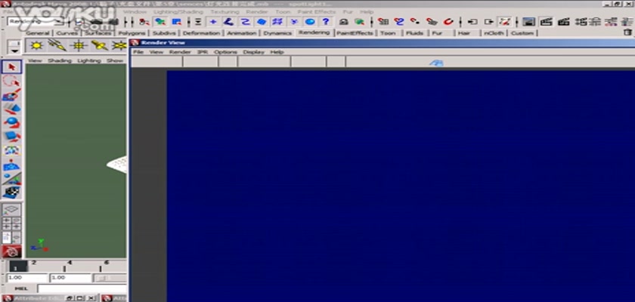Click the bottom-left Maya logo layout icon
This screenshot has width=635, height=302.
pyautogui.click(x=12, y=251)
